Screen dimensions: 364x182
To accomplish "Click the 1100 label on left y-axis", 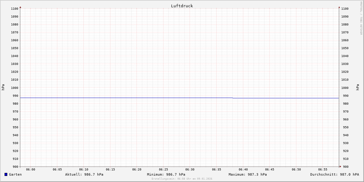I will pos(15,9).
